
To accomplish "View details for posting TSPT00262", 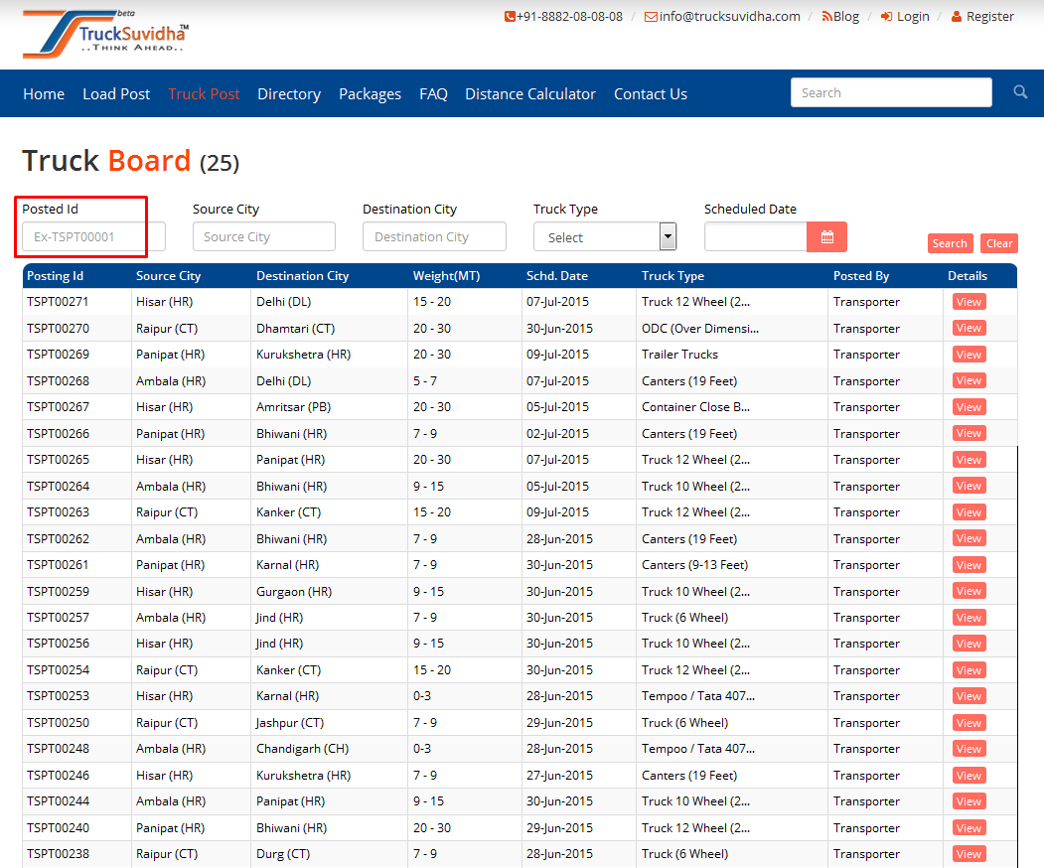I will point(969,539).
